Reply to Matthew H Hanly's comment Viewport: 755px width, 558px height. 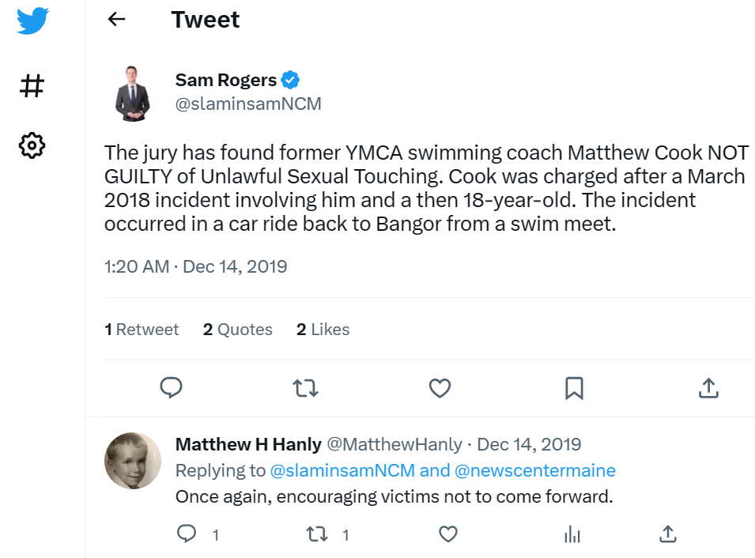coord(187,534)
